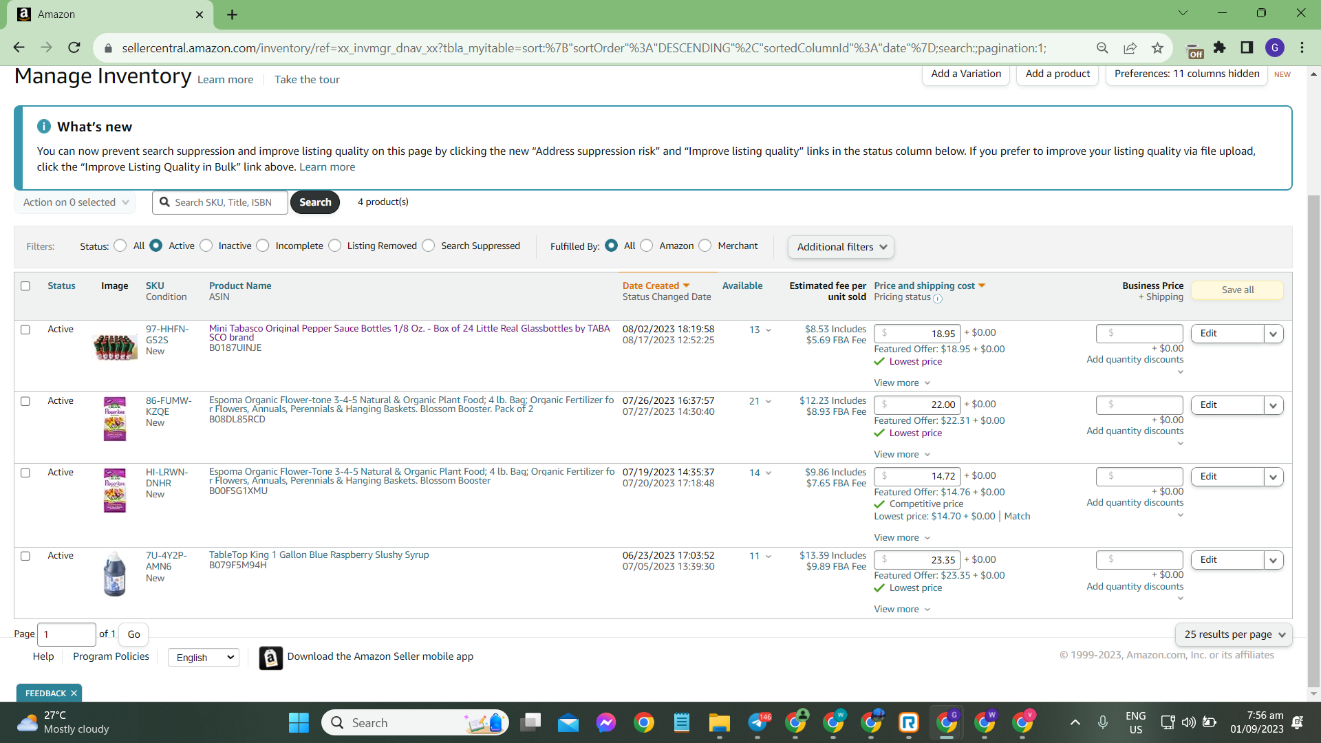Open the Notepad app in taskbar
The width and height of the screenshot is (1321, 743).
pyautogui.click(x=682, y=723)
